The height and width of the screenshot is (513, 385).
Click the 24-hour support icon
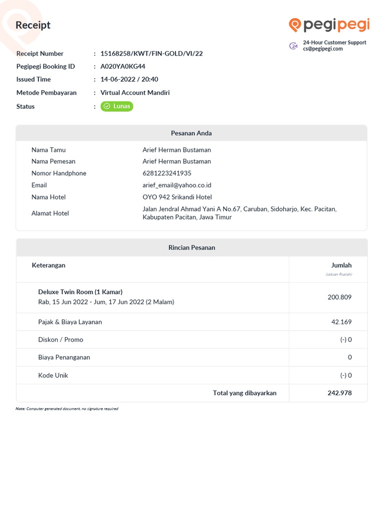294,46
